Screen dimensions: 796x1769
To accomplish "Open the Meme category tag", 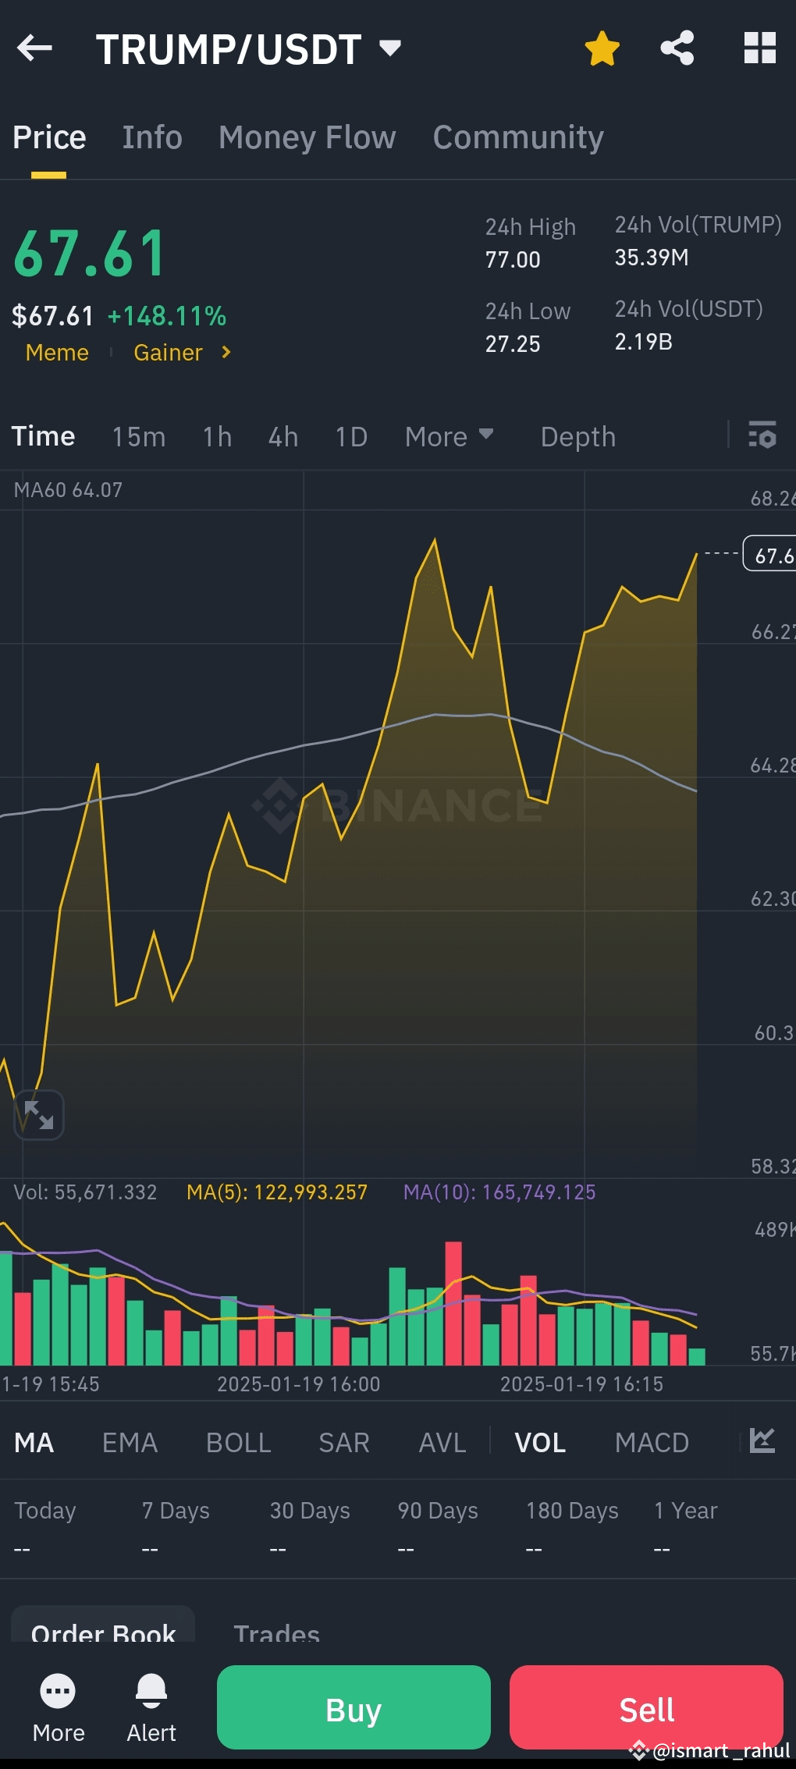I will tap(57, 353).
